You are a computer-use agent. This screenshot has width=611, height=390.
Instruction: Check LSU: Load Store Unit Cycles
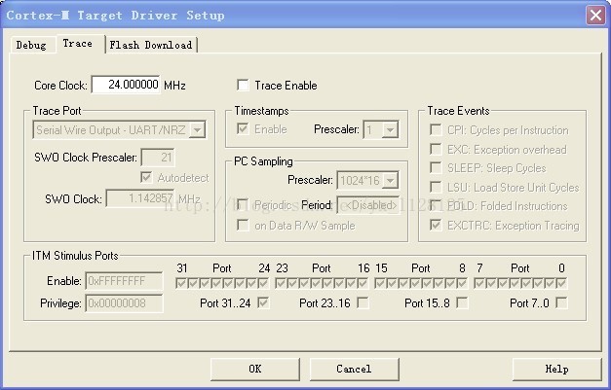[x=436, y=187]
